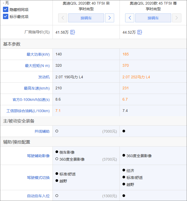Click the 主/被动安全装备 section header

(x=19, y=121)
